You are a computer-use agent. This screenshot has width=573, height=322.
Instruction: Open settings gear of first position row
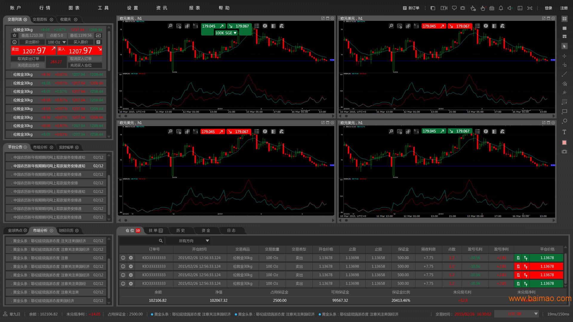tap(131, 258)
